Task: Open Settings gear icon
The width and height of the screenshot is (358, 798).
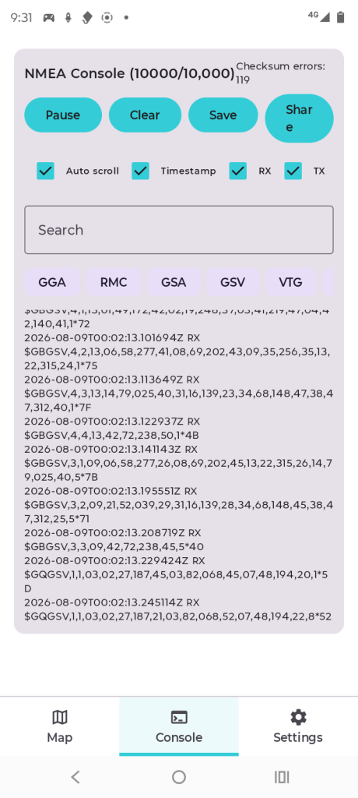Action: click(298, 717)
